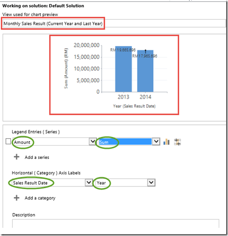Click the Add a series link

coord(37,157)
